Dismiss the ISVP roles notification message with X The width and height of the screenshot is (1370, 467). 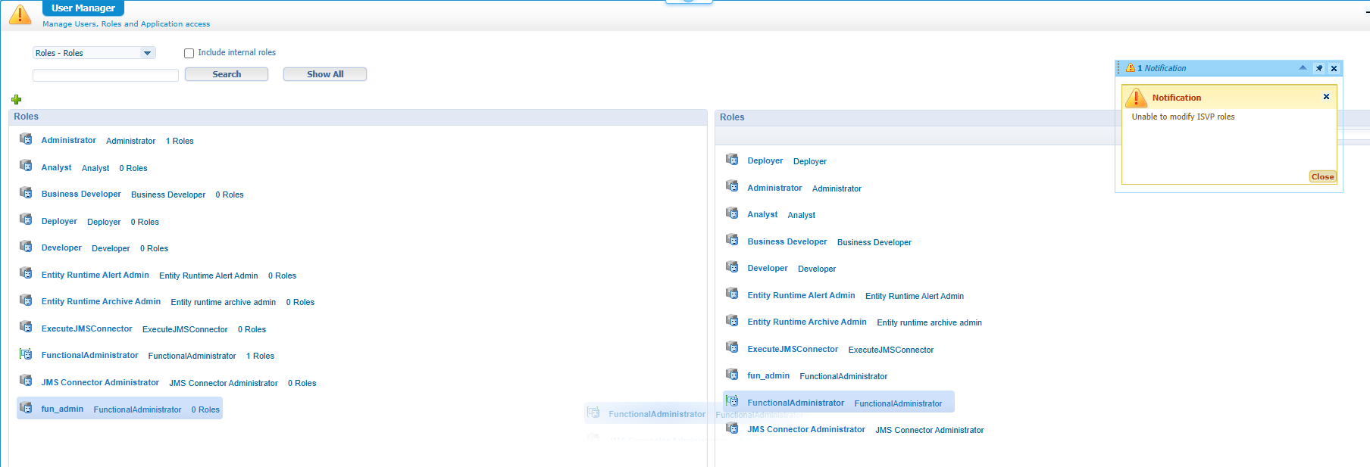pos(1326,97)
